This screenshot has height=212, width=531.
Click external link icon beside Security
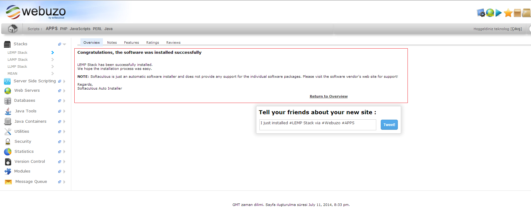(59, 142)
